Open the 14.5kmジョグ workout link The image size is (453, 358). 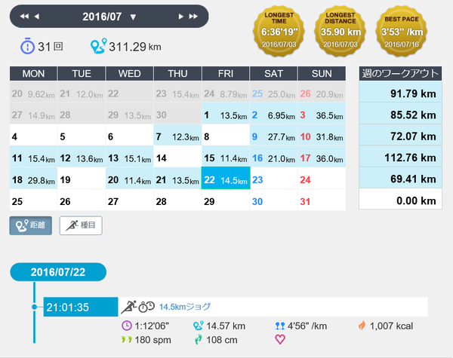(x=185, y=307)
